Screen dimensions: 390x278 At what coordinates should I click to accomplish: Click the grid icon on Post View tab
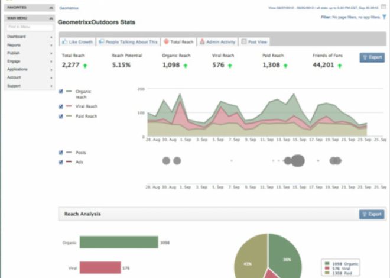click(244, 41)
